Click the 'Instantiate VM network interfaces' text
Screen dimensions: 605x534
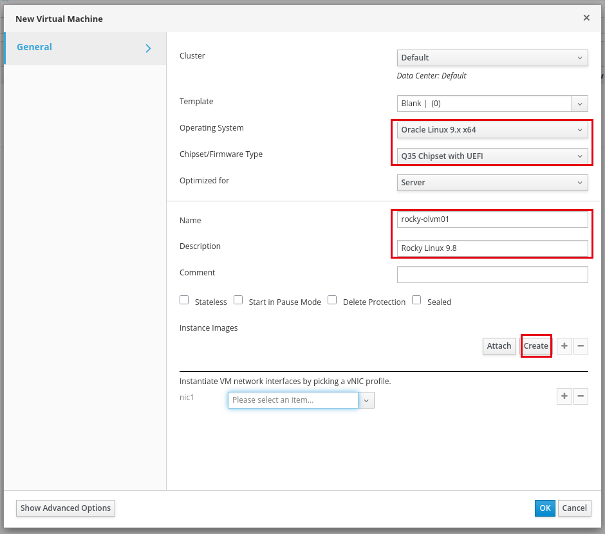(x=285, y=382)
